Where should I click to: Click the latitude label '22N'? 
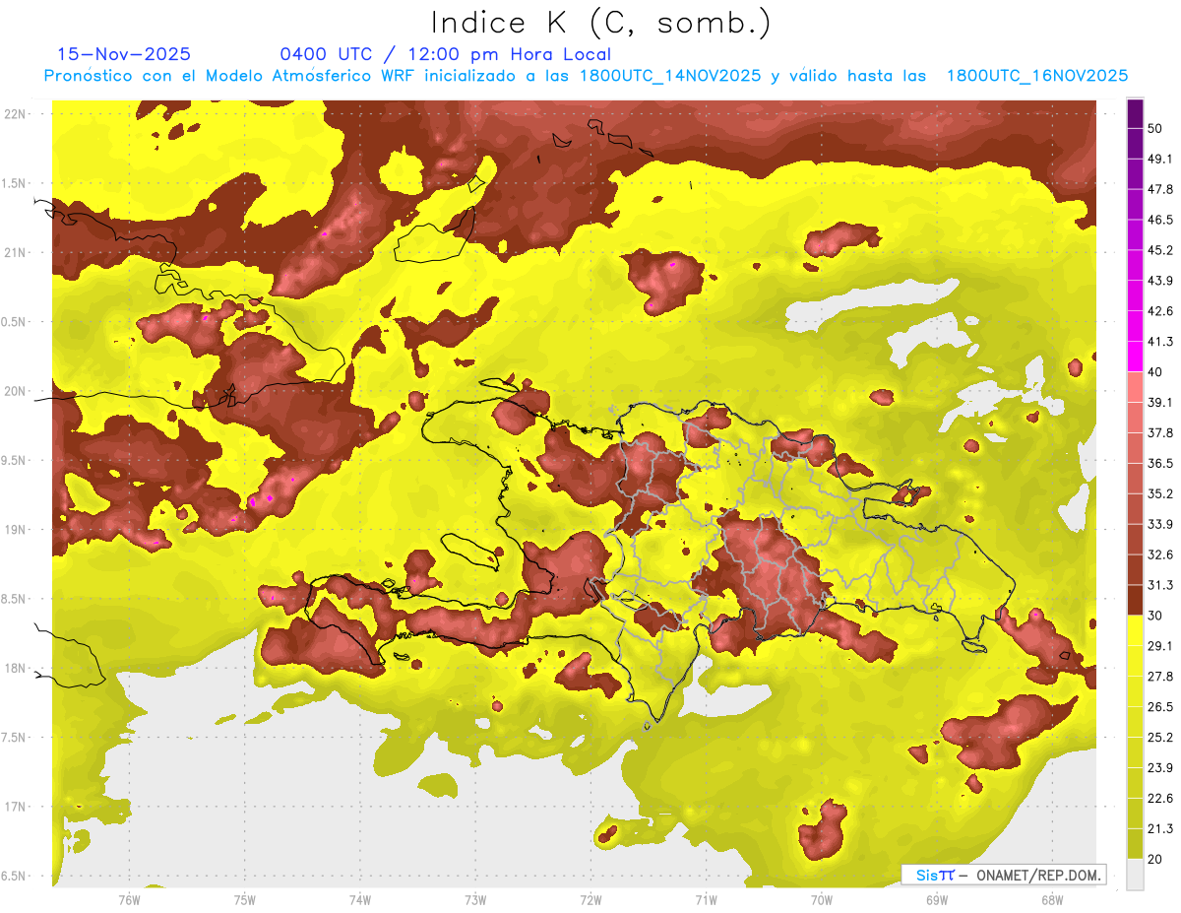click(15, 113)
